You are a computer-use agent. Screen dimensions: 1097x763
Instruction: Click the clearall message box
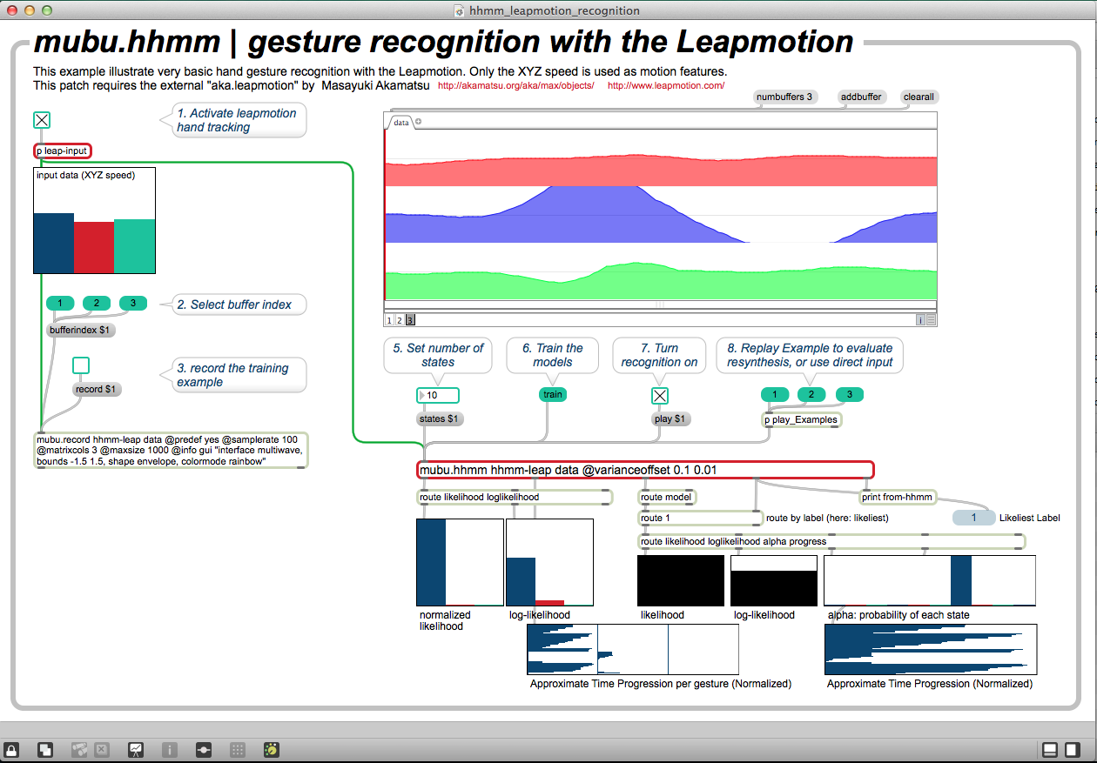[919, 97]
